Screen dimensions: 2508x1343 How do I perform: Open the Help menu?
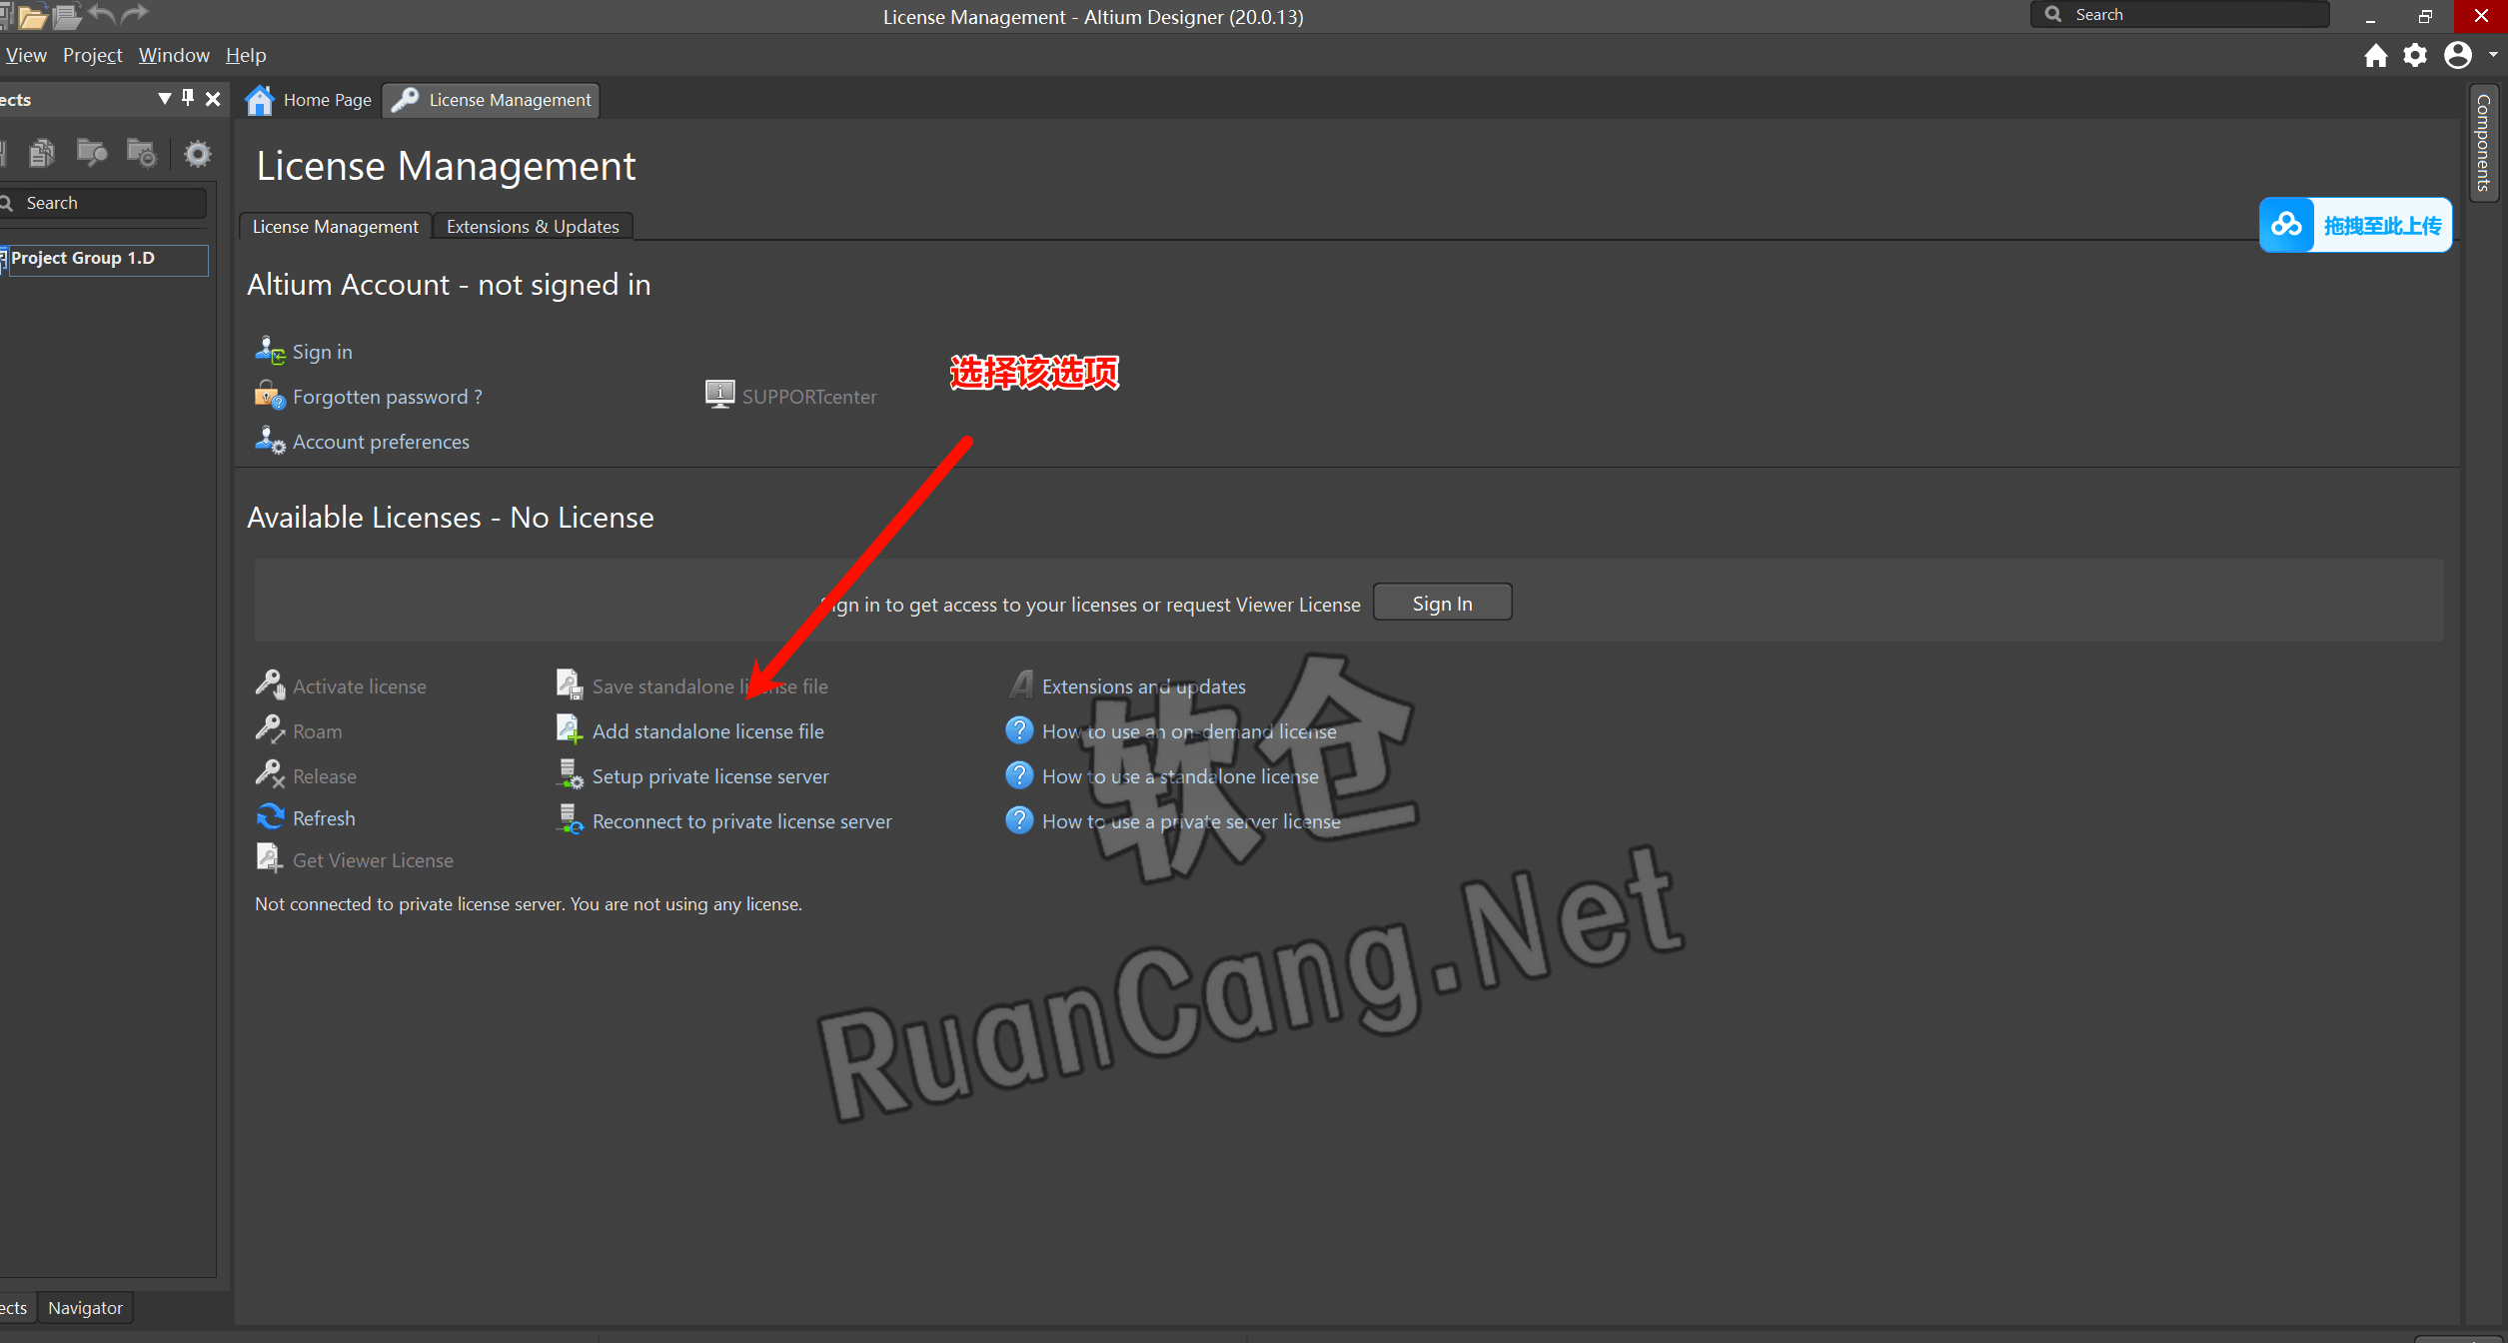click(246, 55)
